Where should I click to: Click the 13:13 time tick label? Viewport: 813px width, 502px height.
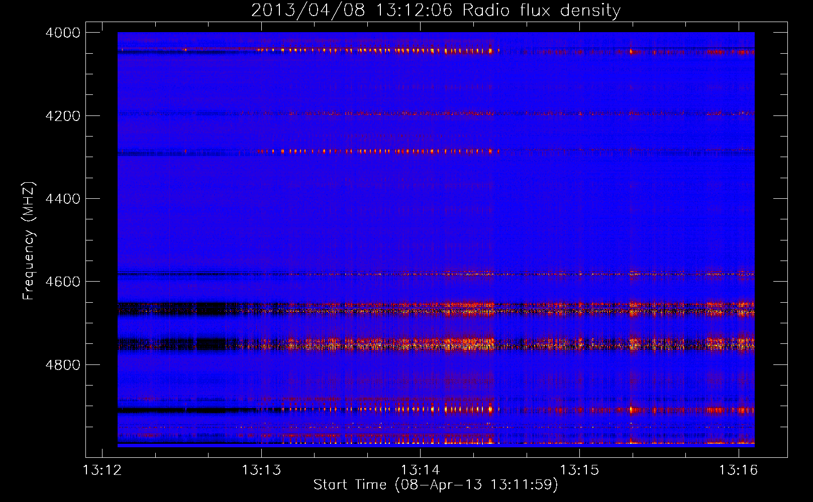click(x=261, y=470)
